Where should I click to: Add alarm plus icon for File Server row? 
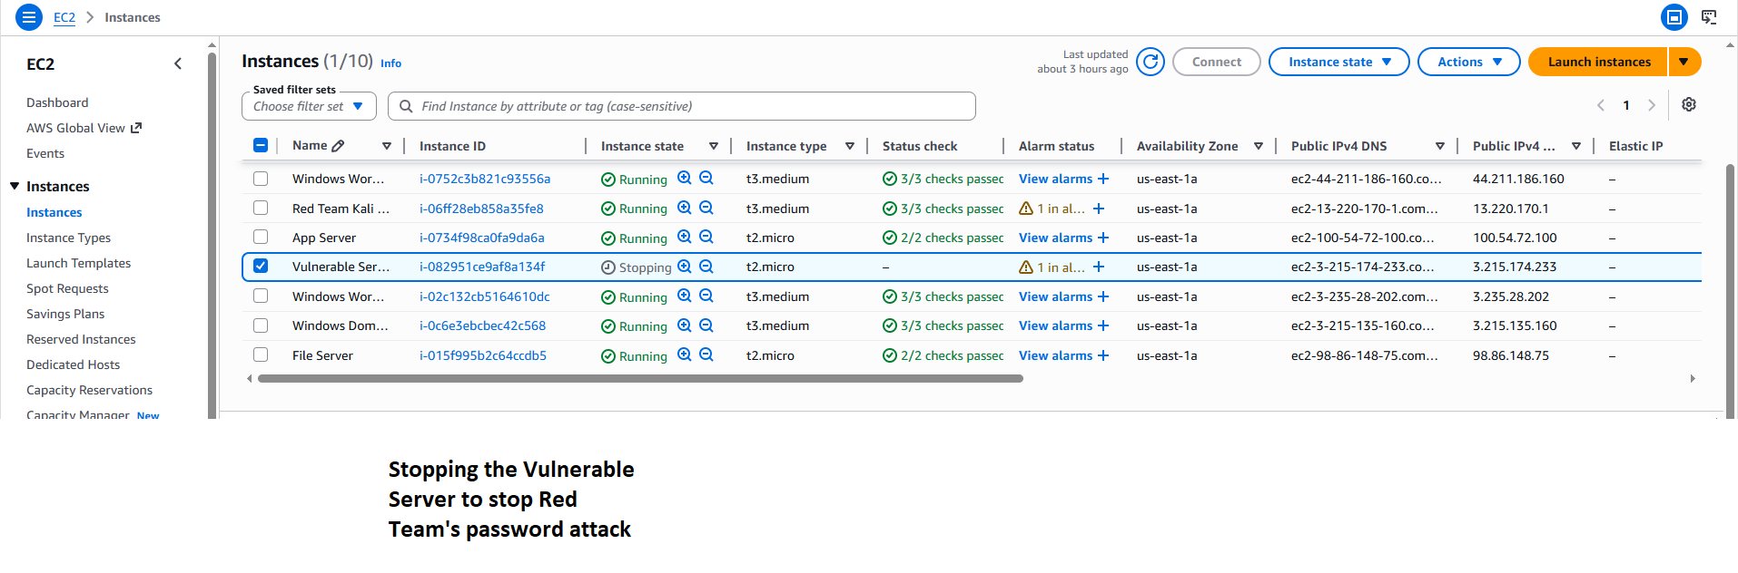tap(1103, 355)
